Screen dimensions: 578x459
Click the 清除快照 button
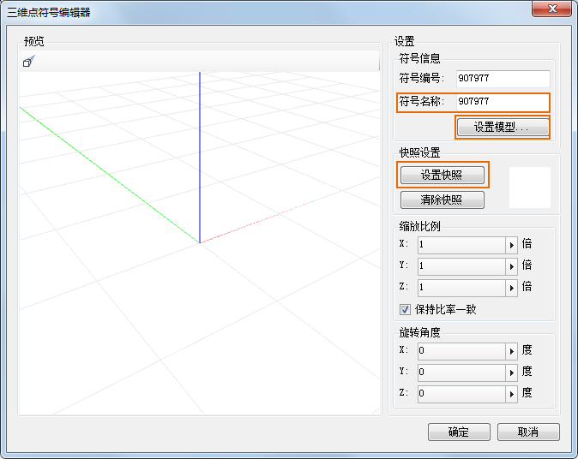coord(443,200)
